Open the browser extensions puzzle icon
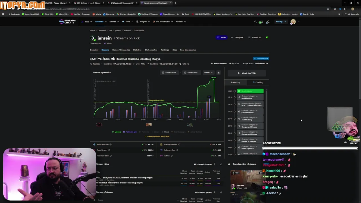Image resolution: width=361 pixels, height=203 pixels. (345, 9)
